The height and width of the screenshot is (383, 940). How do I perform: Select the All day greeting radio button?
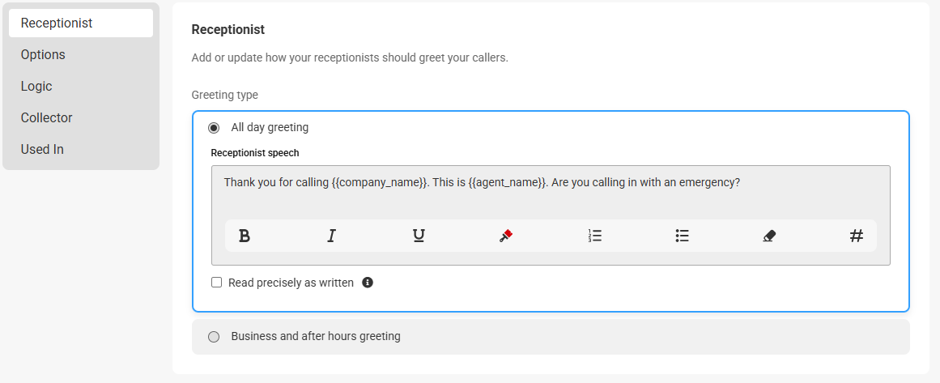214,128
